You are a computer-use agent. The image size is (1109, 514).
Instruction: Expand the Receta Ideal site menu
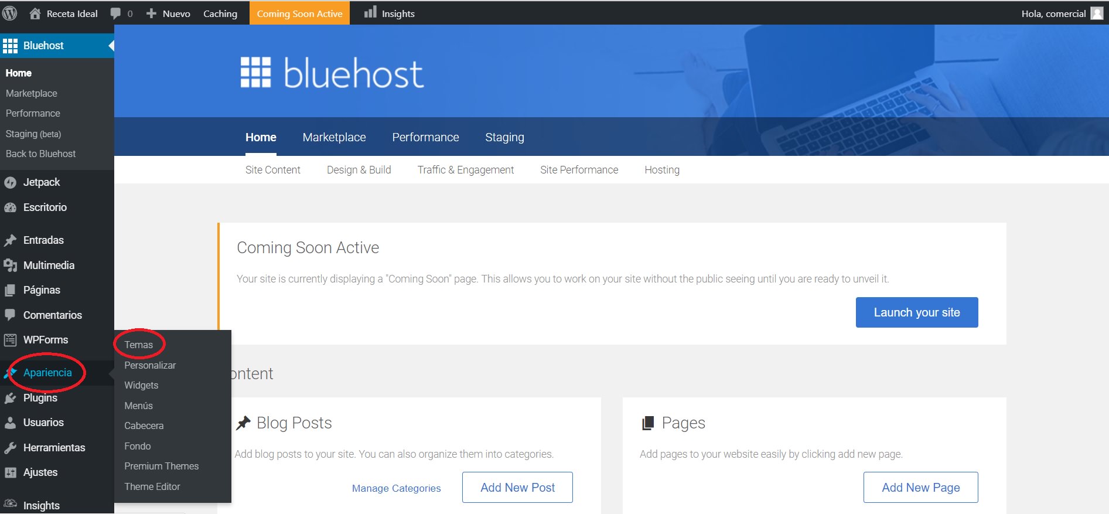(63, 13)
